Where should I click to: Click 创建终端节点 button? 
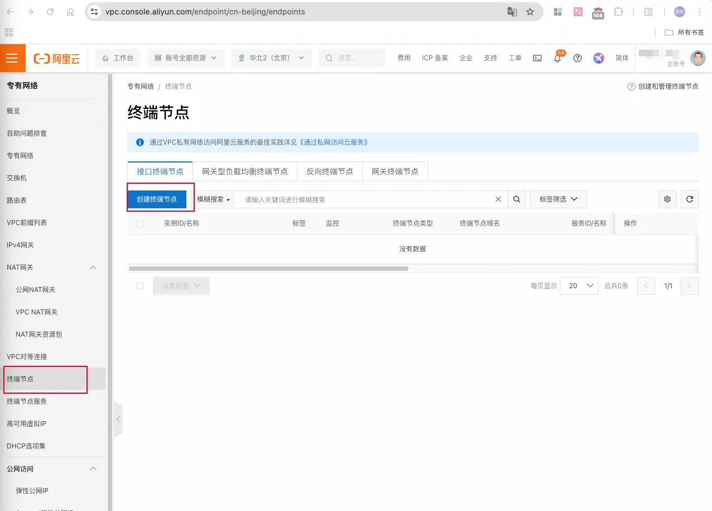coord(157,199)
